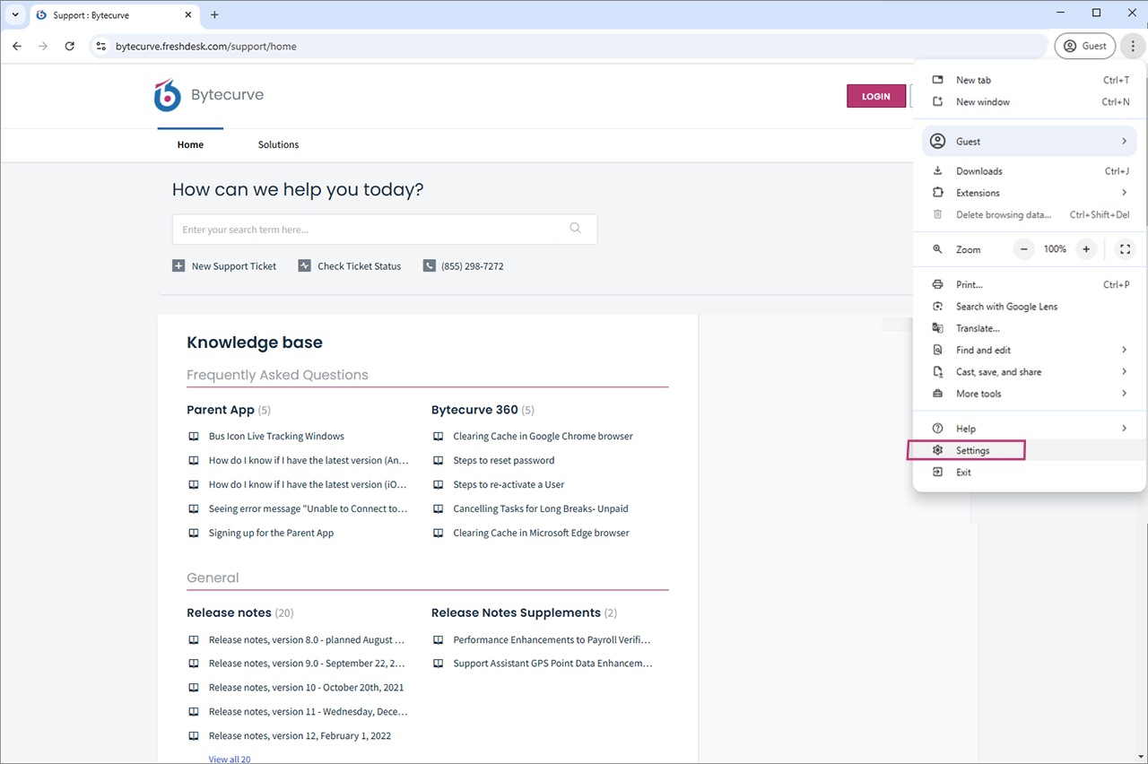Open New Support Ticket link
Screen dimensions: 1148x764
tap(234, 266)
